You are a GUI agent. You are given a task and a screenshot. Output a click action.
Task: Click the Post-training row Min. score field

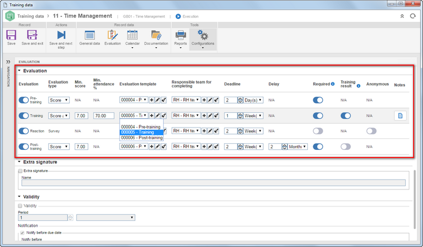pos(81,147)
